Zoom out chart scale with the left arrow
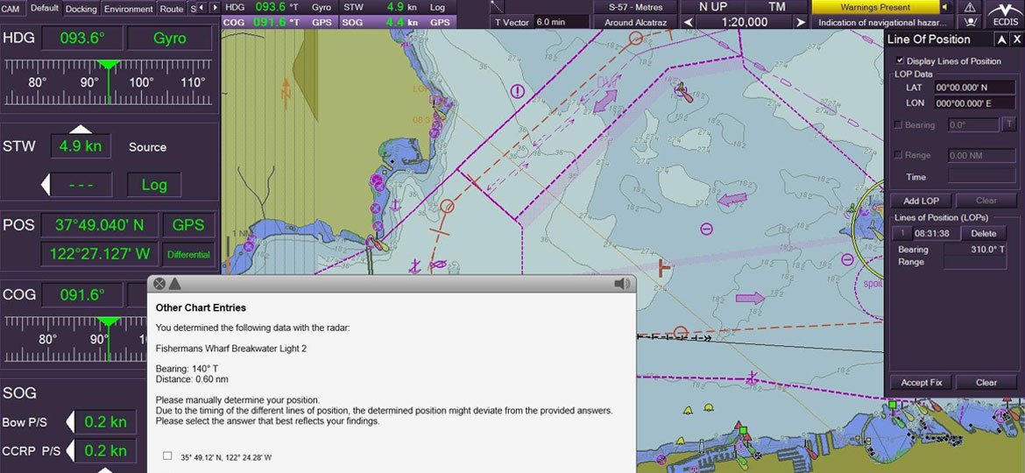This screenshot has height=473, width=1025. tap(689, 23)
